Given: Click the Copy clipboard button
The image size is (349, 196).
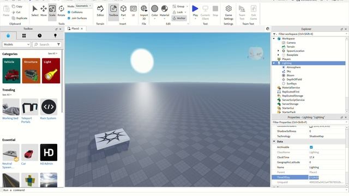Looking at the screenshot, I should (17, 7).
